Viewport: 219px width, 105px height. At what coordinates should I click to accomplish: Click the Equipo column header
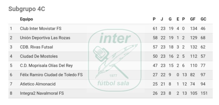[x=26, y=19]
